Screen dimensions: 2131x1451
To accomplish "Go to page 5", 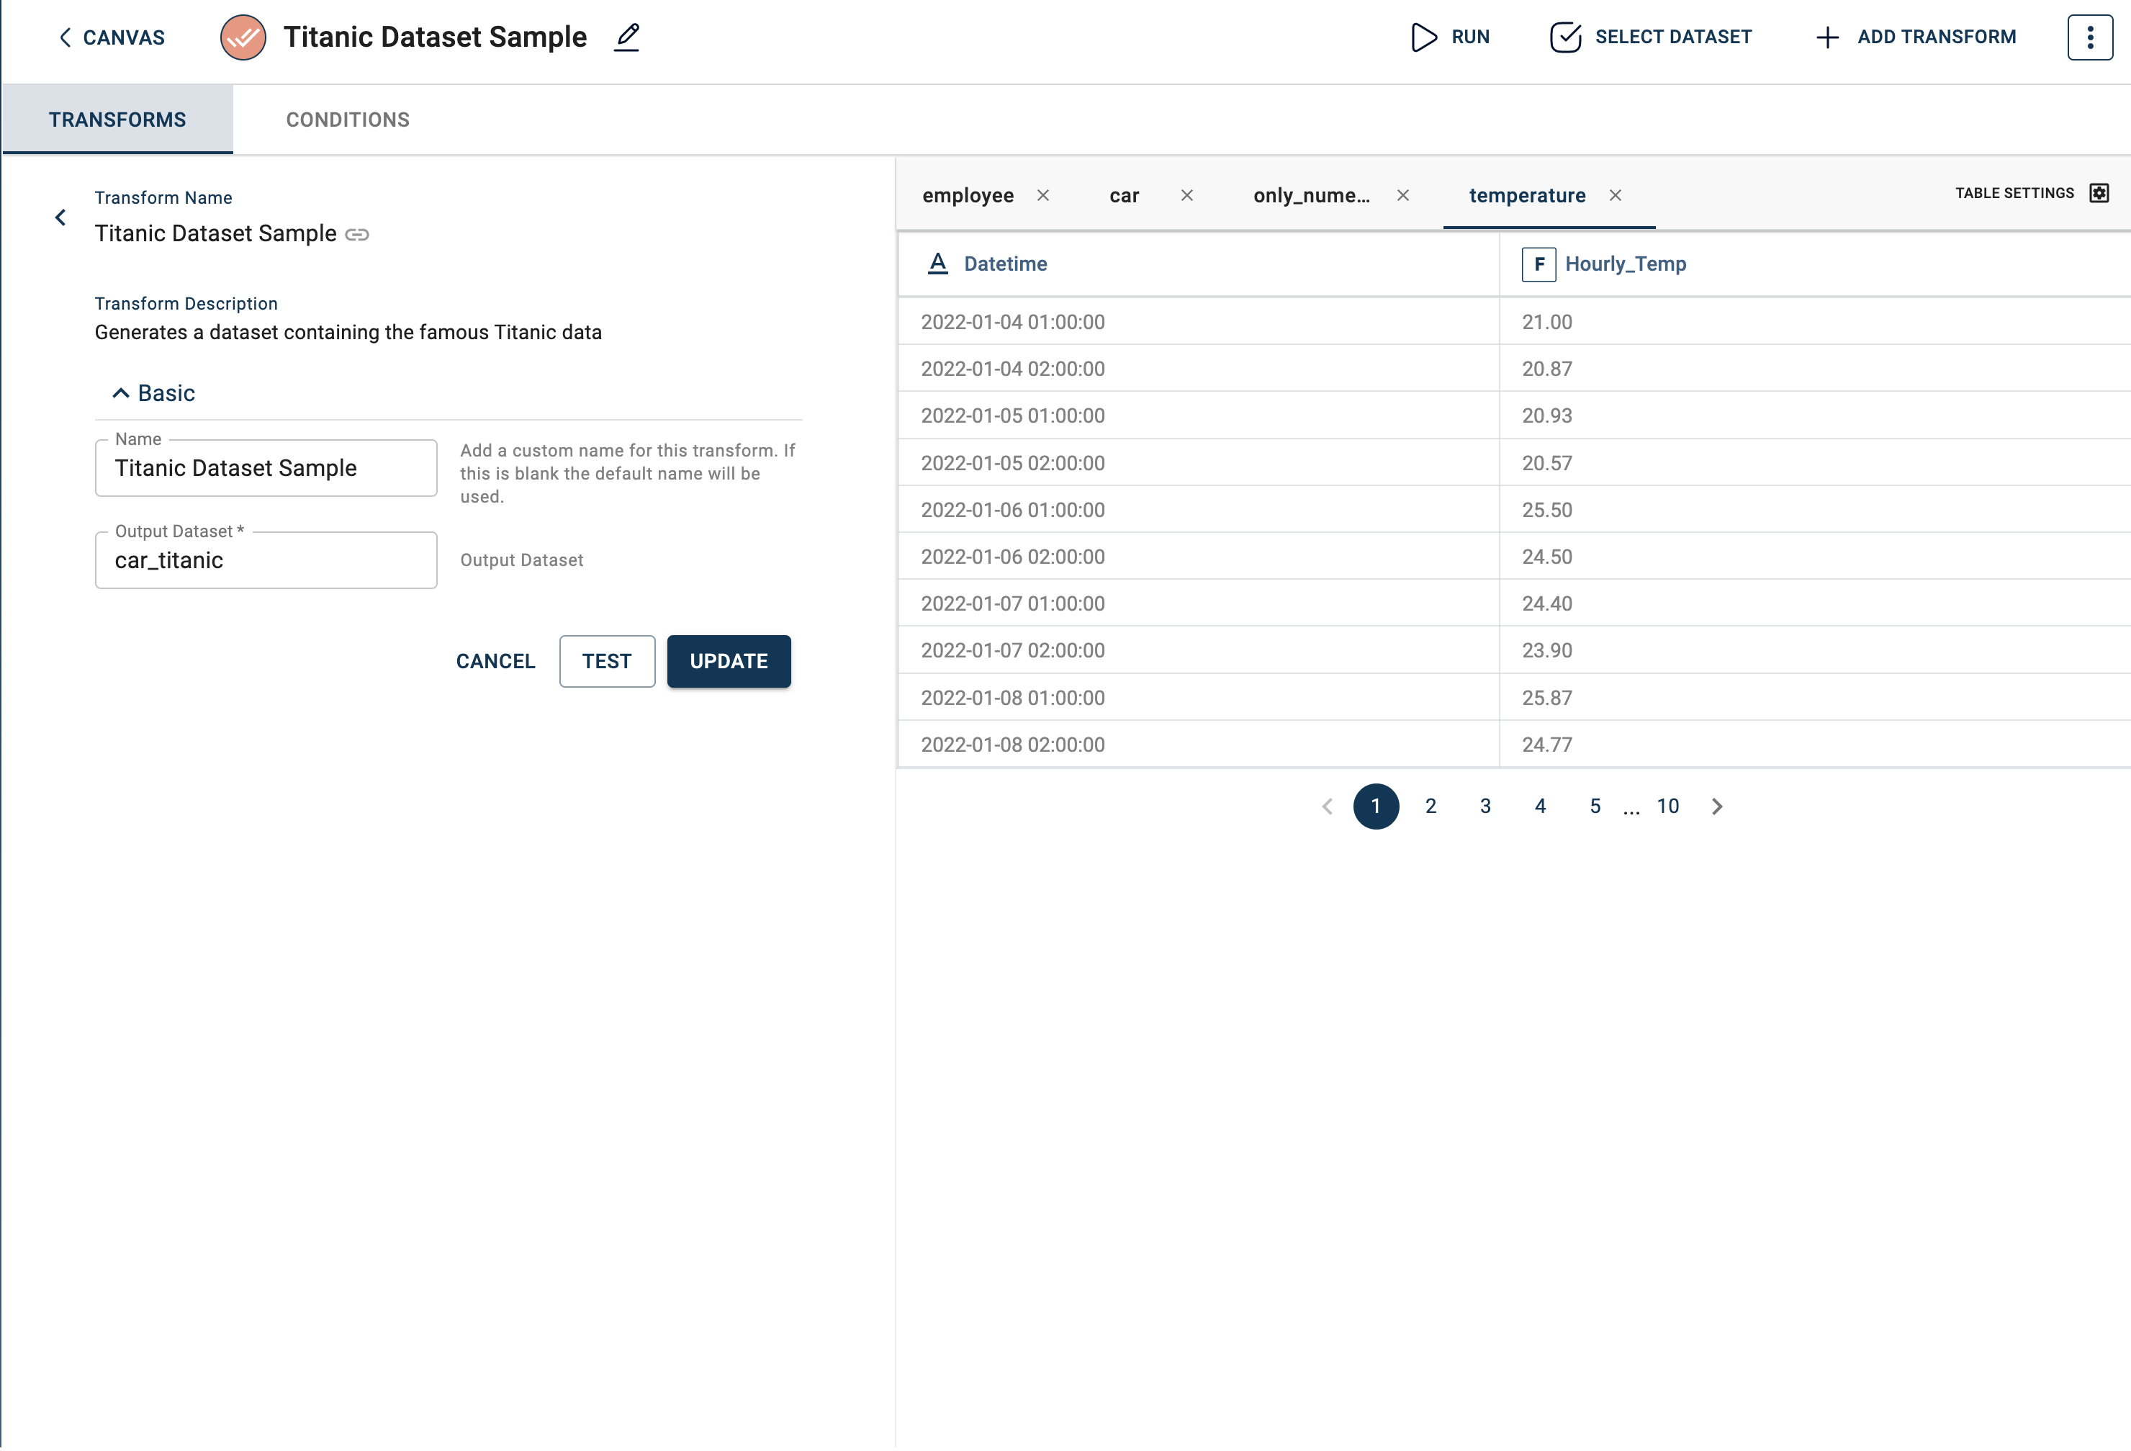I will (1595, 807).
